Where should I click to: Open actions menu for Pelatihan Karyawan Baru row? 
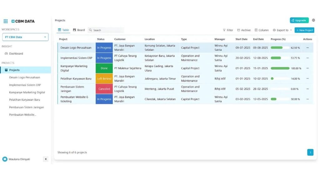[307, 78]
